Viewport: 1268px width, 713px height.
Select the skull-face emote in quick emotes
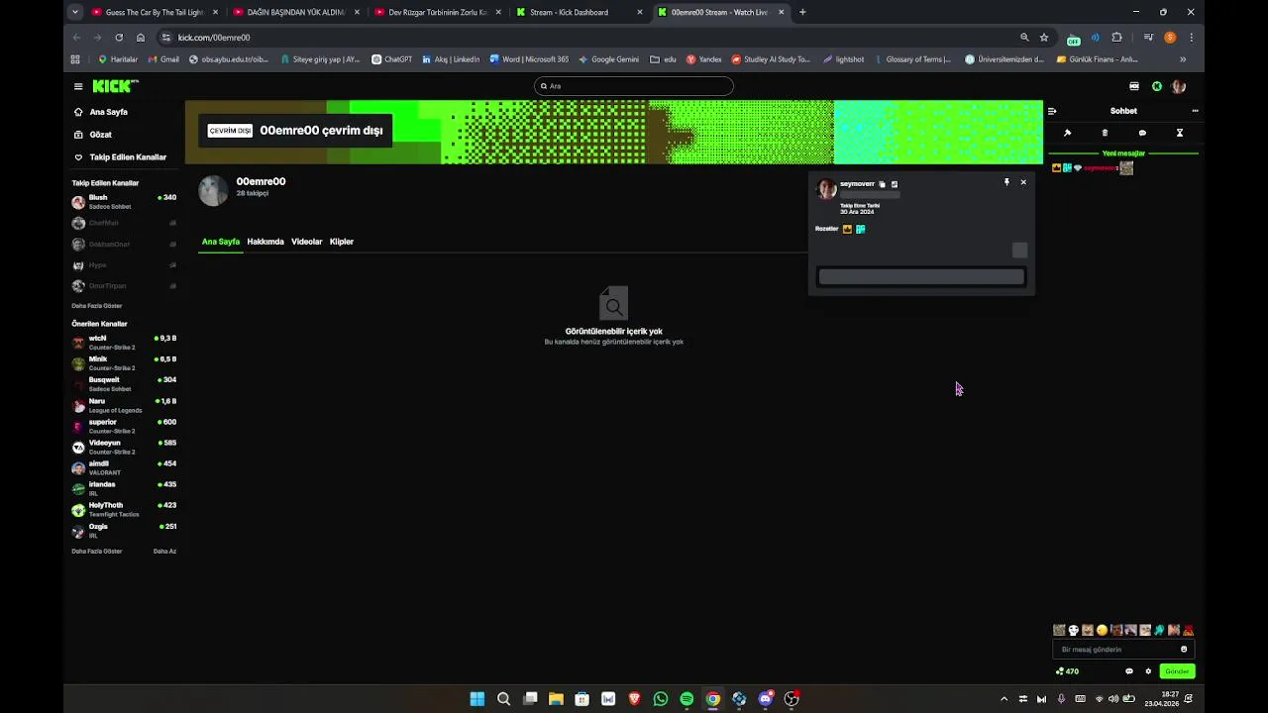pos(1073,630)
